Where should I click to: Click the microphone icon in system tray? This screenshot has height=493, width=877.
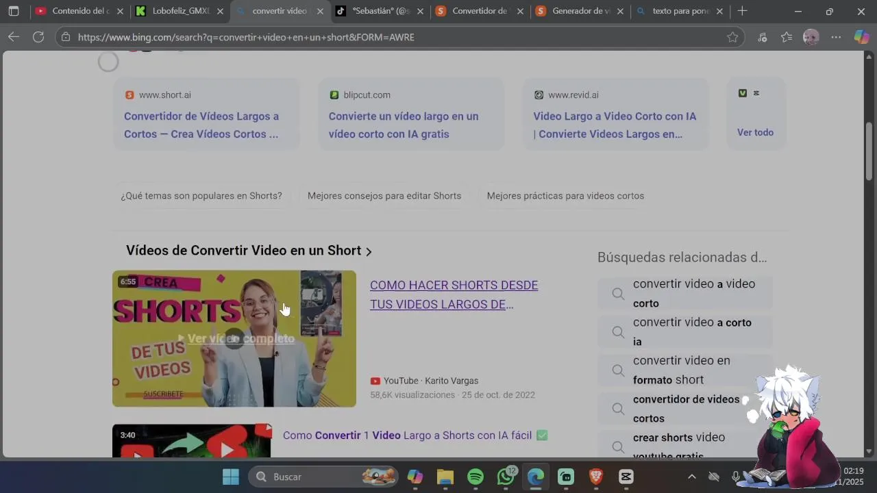pos(736,477)
